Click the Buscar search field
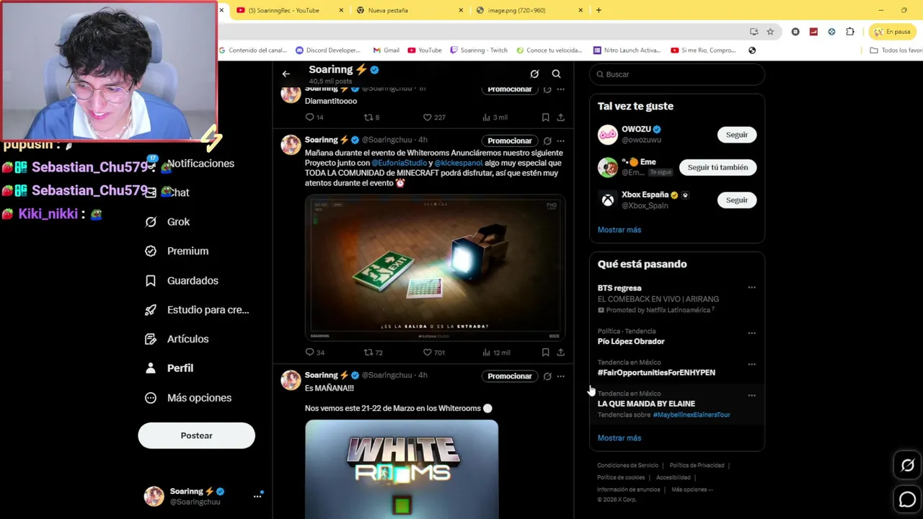Image resolution: width=923 pixels, height=519 pixels. 677,74
